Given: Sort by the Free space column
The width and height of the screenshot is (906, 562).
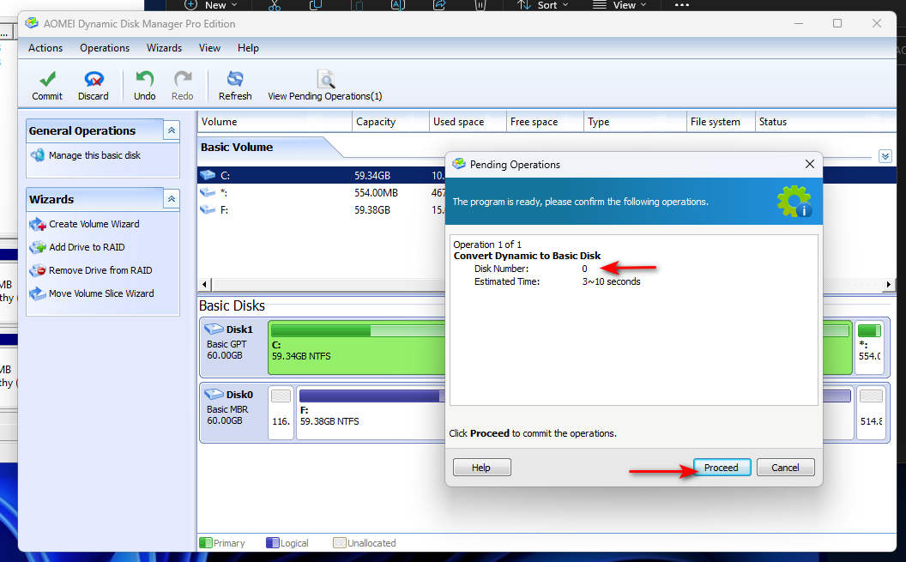Looking at the screenshot, I should [545, 122].
